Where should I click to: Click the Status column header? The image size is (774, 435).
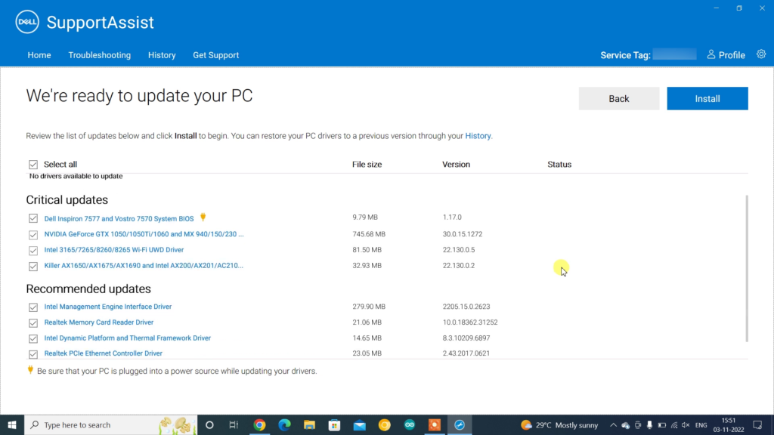(559, 164)
